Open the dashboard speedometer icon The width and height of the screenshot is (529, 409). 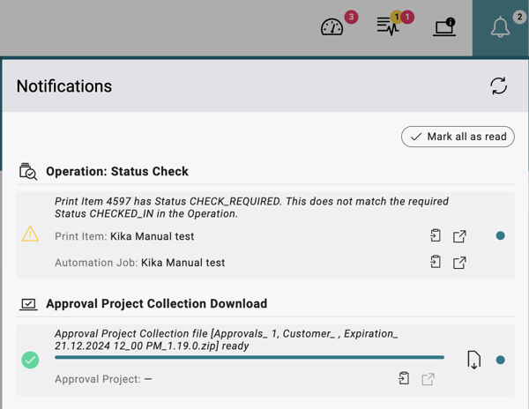332,27
